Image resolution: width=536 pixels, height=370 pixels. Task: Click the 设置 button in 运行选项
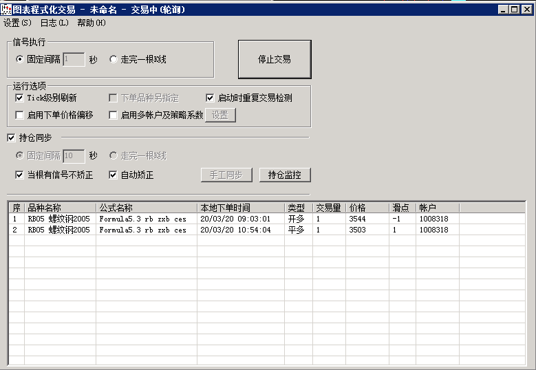pyautogui.click(x=220, y=115)
